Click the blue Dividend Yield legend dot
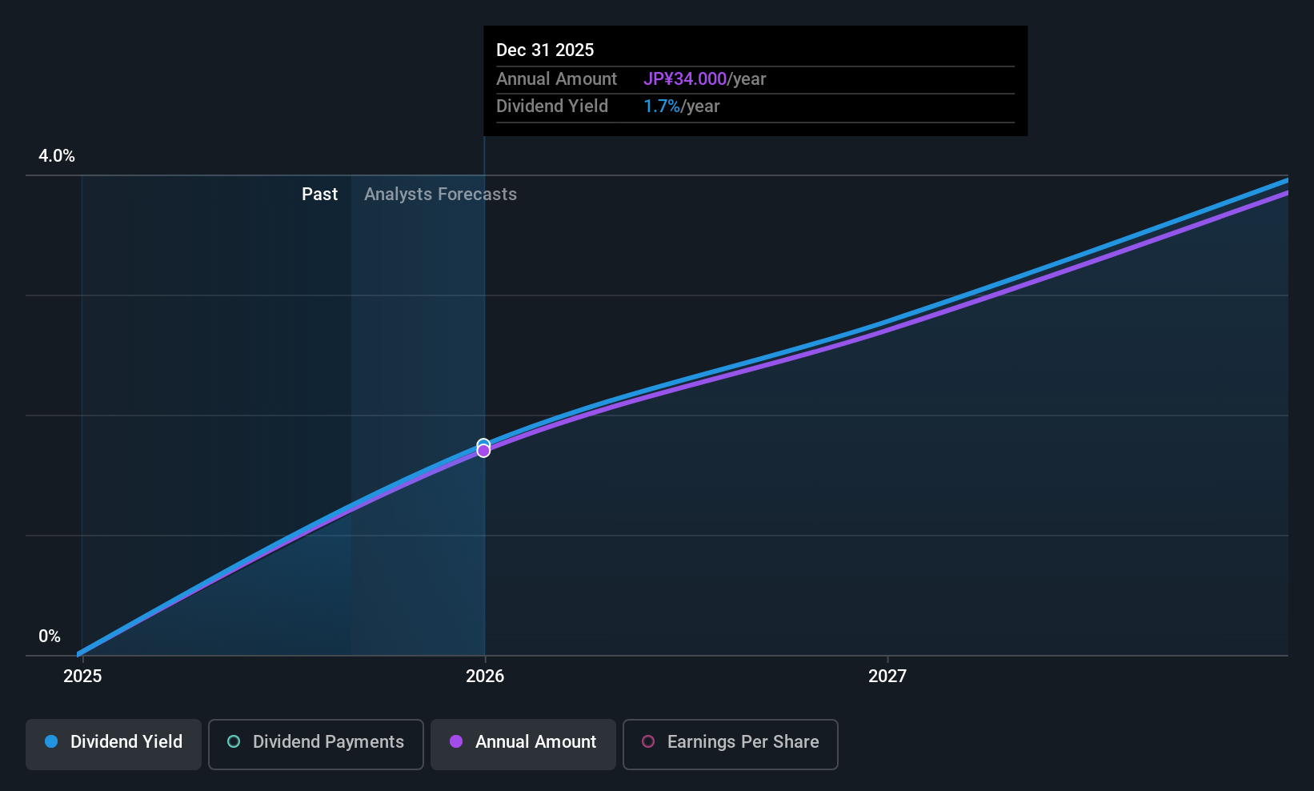Screen dimensions: 1314x791 coord(51,741)
